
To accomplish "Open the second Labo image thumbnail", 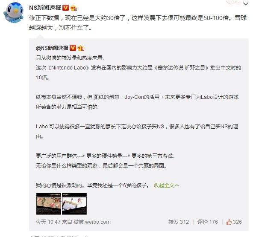I will click(74, 204).
